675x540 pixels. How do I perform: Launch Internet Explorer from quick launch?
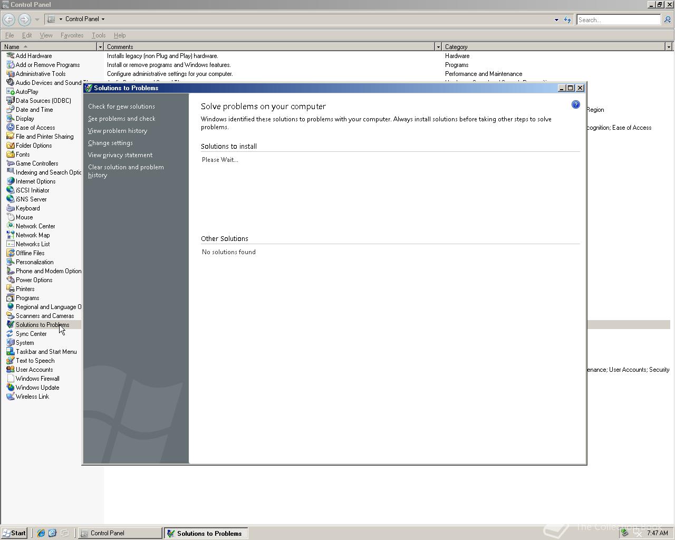coord(41,533)
